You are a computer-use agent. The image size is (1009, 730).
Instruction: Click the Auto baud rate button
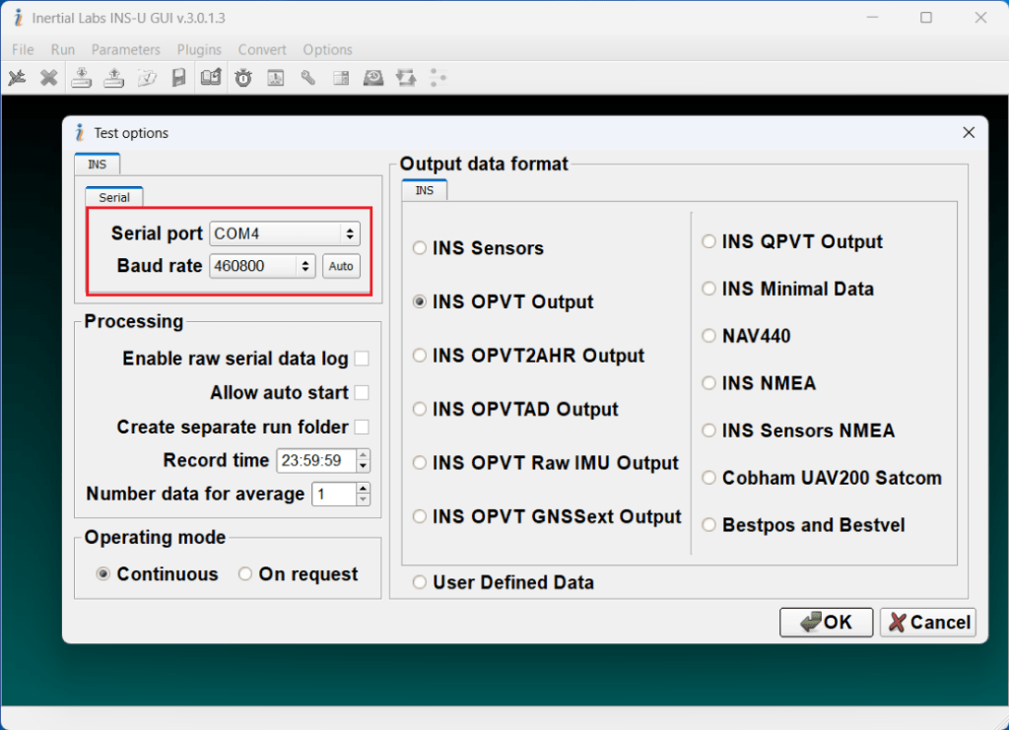point(341,266)
